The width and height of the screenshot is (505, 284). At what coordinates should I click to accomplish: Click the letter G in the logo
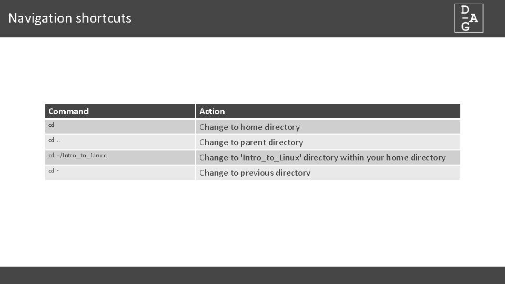click(465, 26)
